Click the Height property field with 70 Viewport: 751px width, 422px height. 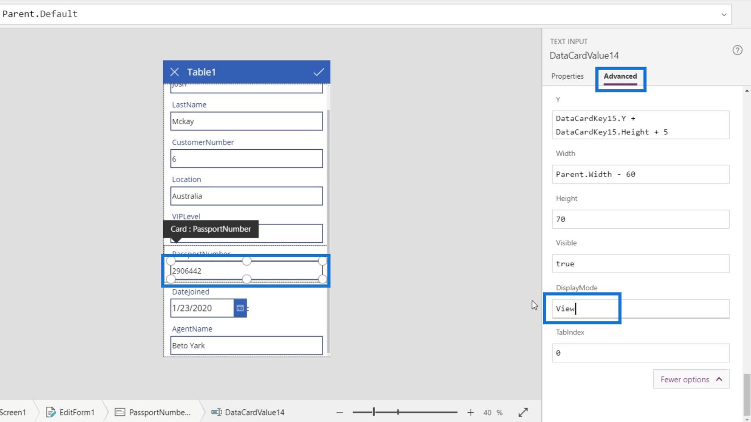point(641,219)
